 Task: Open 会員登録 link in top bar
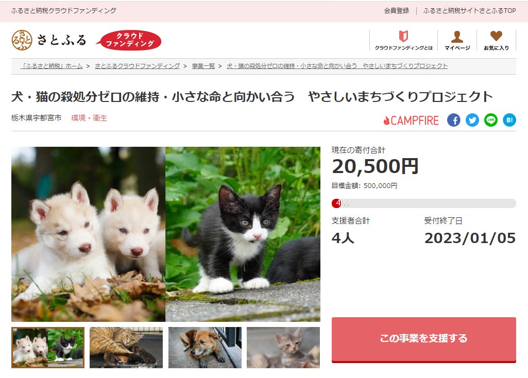(396, 11)
